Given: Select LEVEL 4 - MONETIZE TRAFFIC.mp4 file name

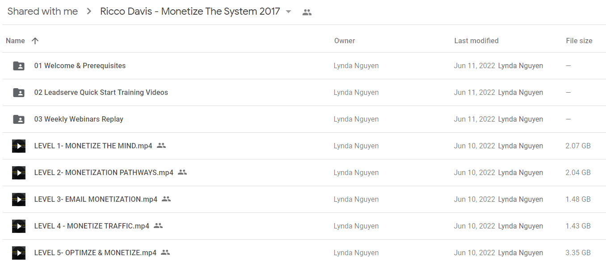Looking at the screenshot, I should (92, 226).
